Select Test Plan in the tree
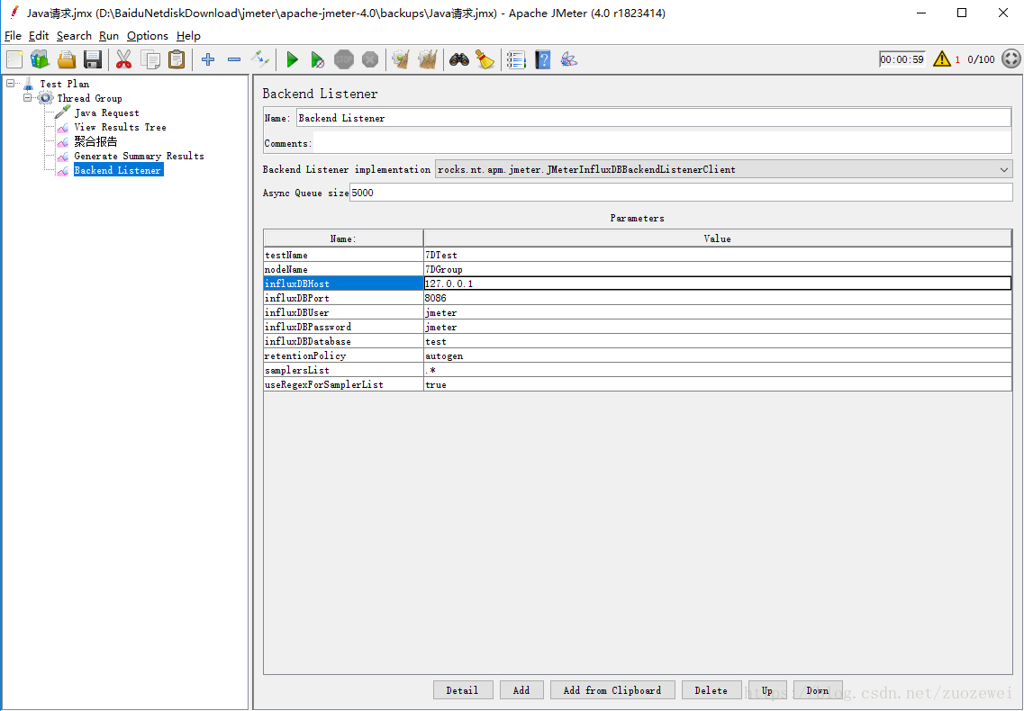 coord(64,84)
